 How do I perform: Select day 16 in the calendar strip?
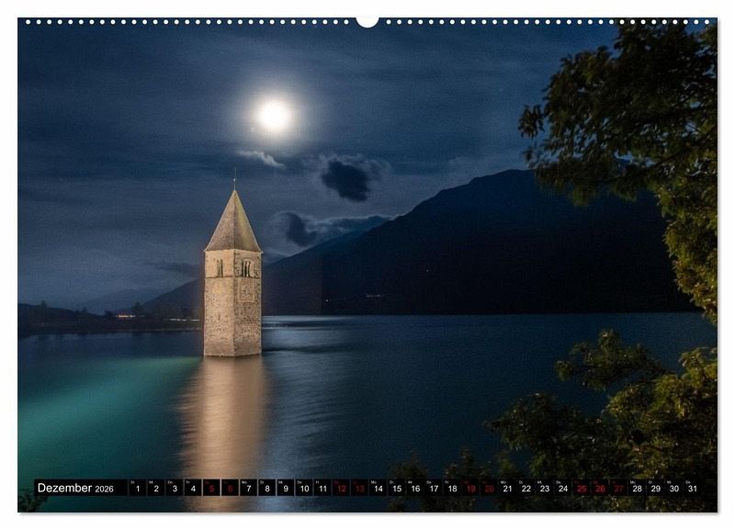(x=415, y=488)
